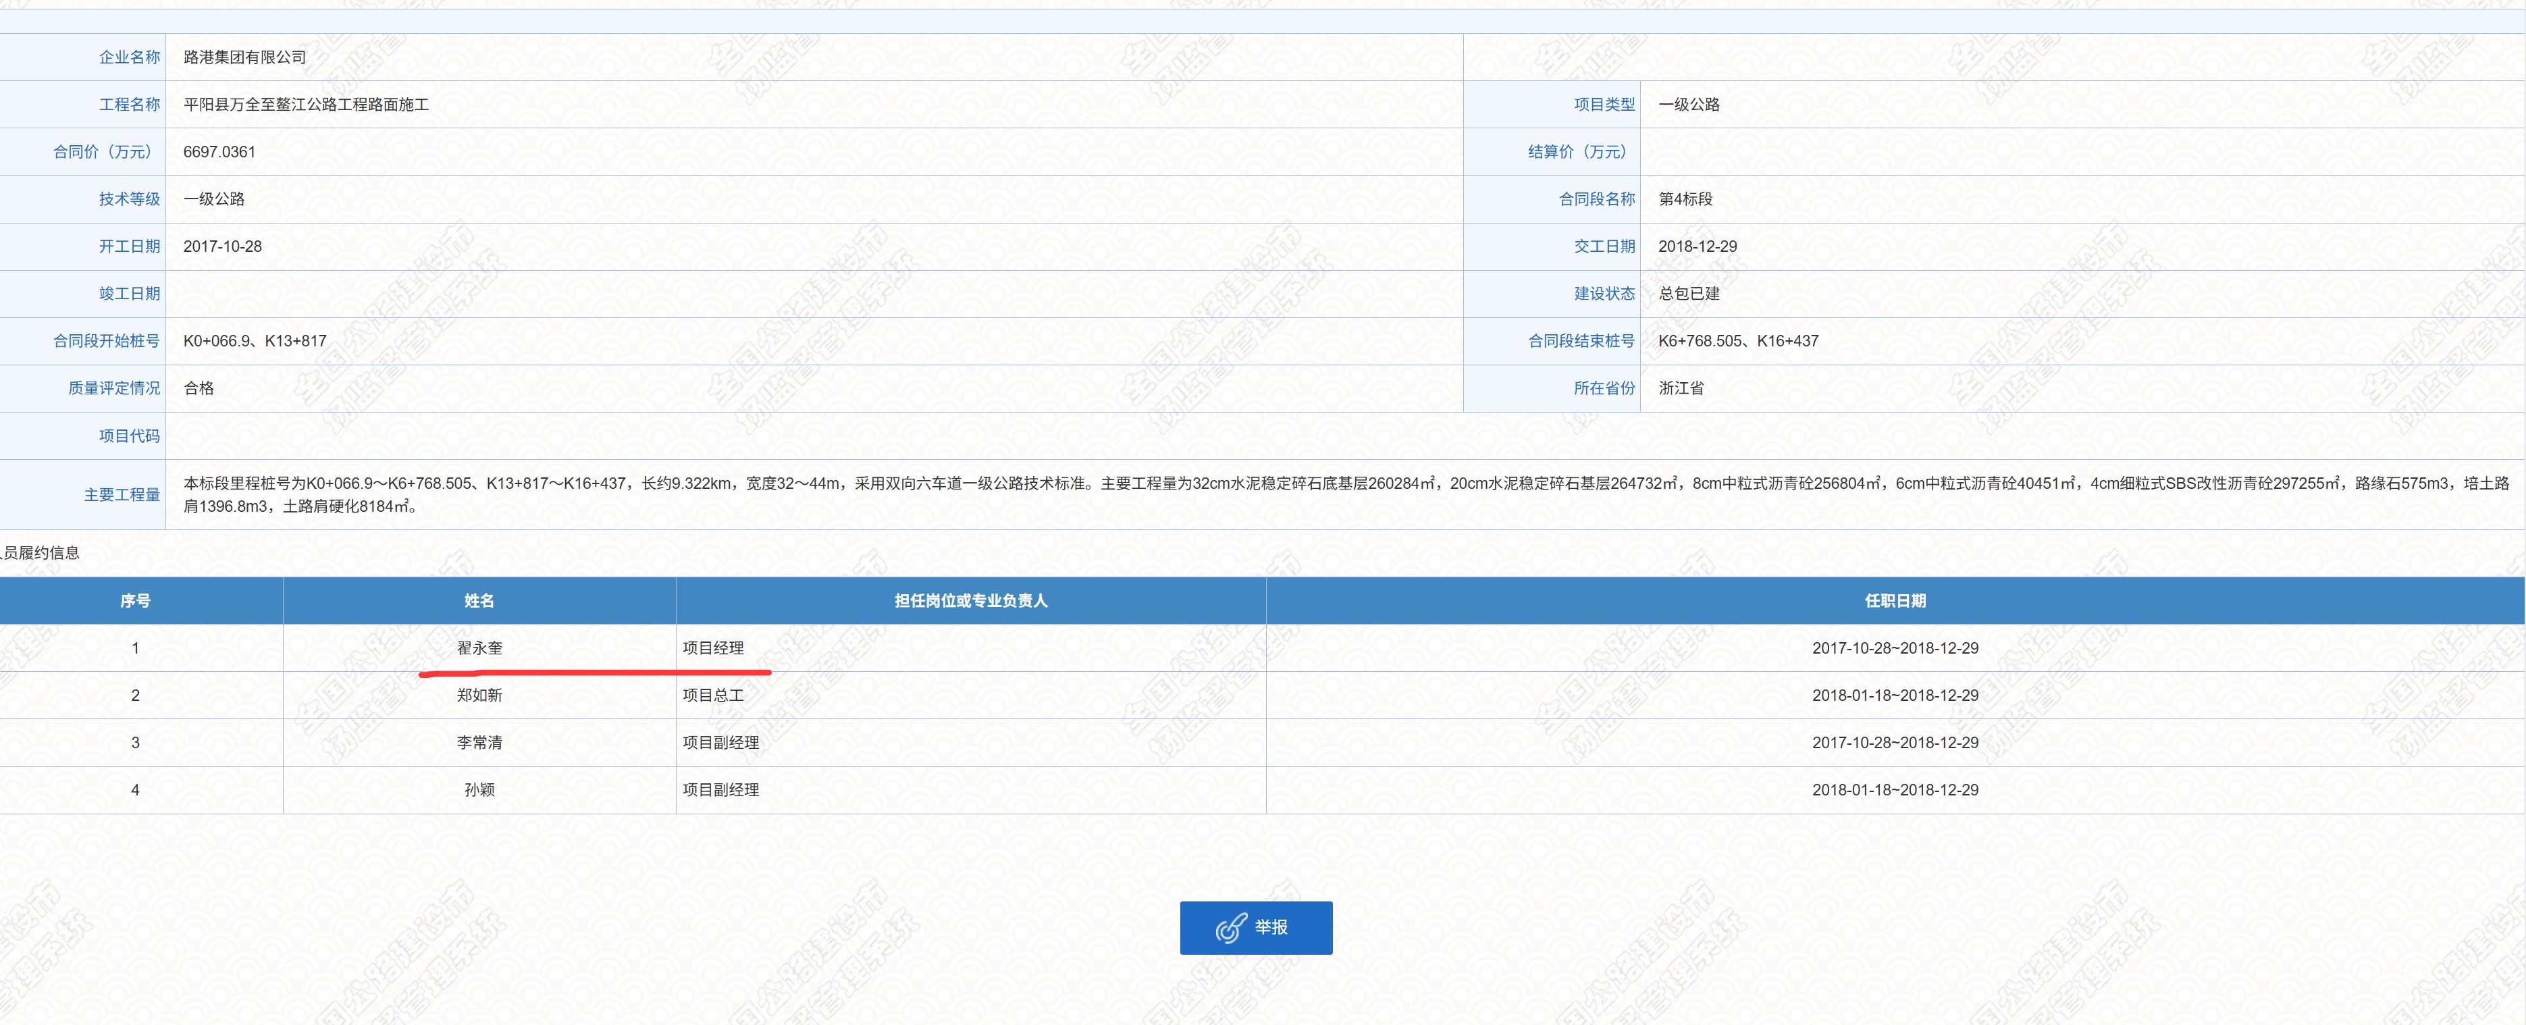
Task: Select tenure dates for 孙颖
Action: click(x=1895, y=789)
